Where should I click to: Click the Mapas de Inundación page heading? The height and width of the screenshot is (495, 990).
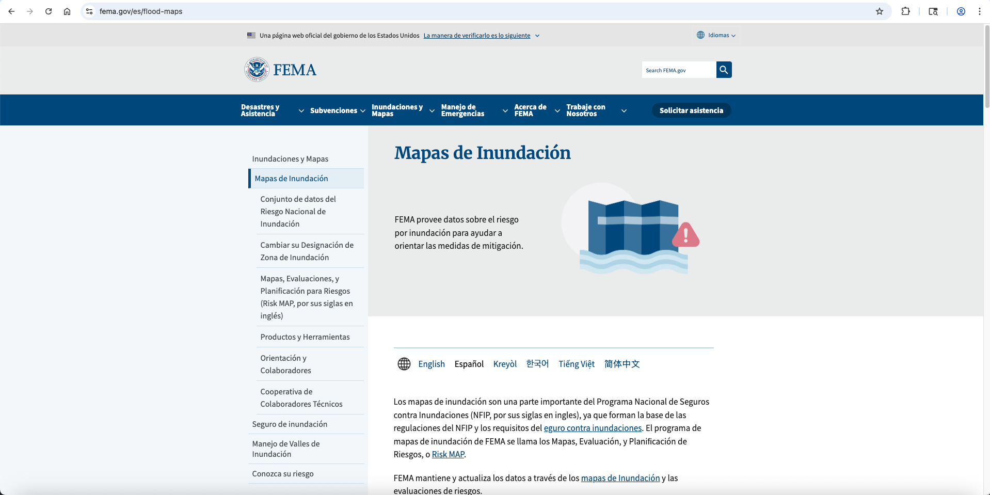(483, 153)
